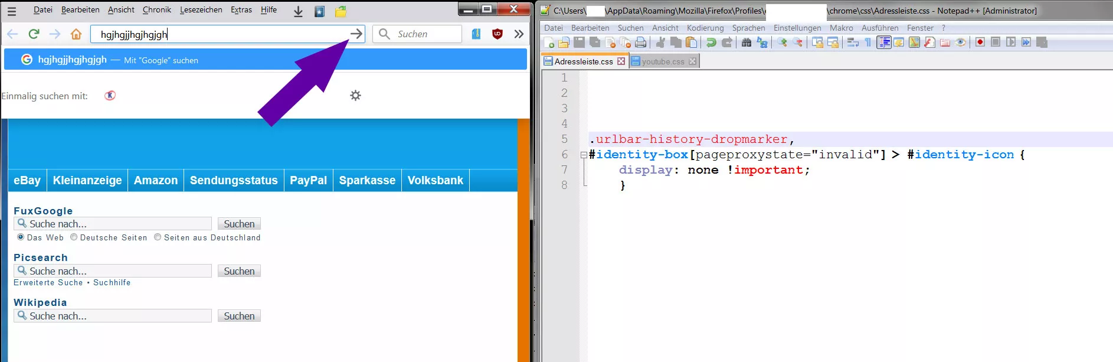
Task: Paste clipboard in Notepad++
Action: (x=691, y=43)
